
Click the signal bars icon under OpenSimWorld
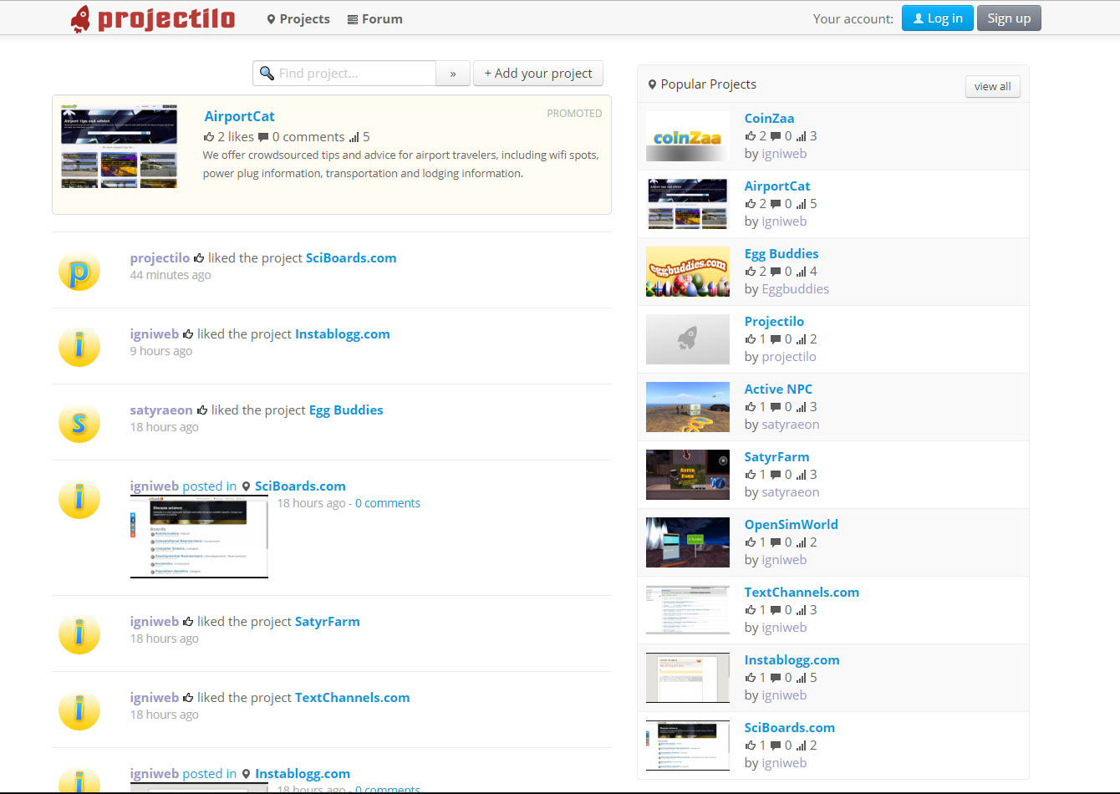(x=802, y=542)
